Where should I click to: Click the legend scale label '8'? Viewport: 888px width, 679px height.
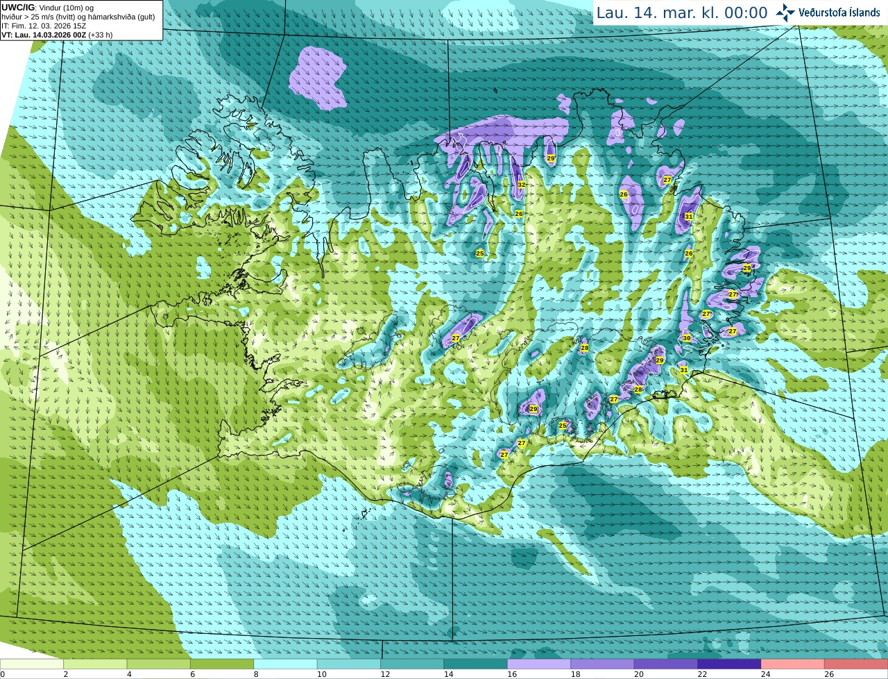[256, 674]
